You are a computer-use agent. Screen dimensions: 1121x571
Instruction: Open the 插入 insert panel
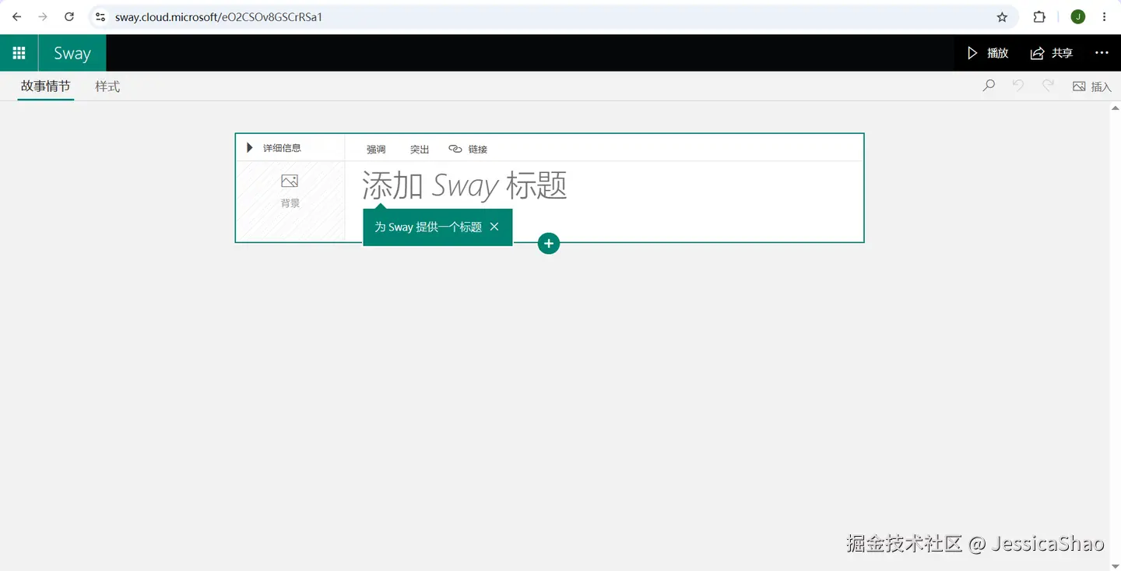pos(1091,86)
